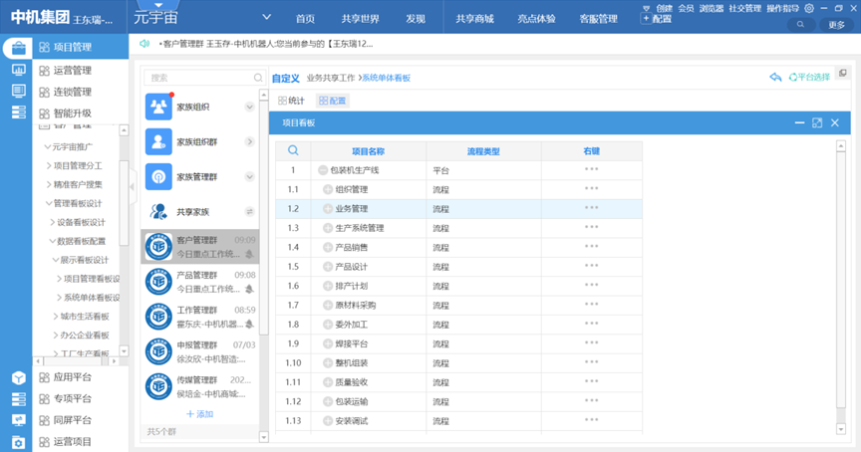Collapse 元宇宙推广 tree node
The width and height of the screenshot is (861, 452).
coord(46,146)
